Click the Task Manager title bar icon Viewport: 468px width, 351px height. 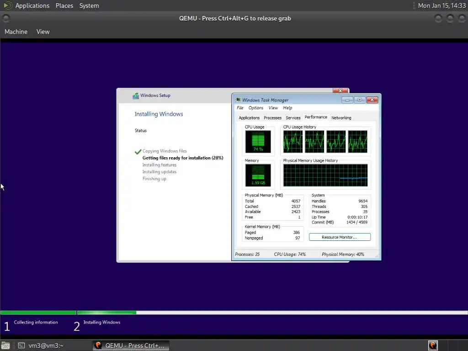pyautogui.click(x=238, y=100)
